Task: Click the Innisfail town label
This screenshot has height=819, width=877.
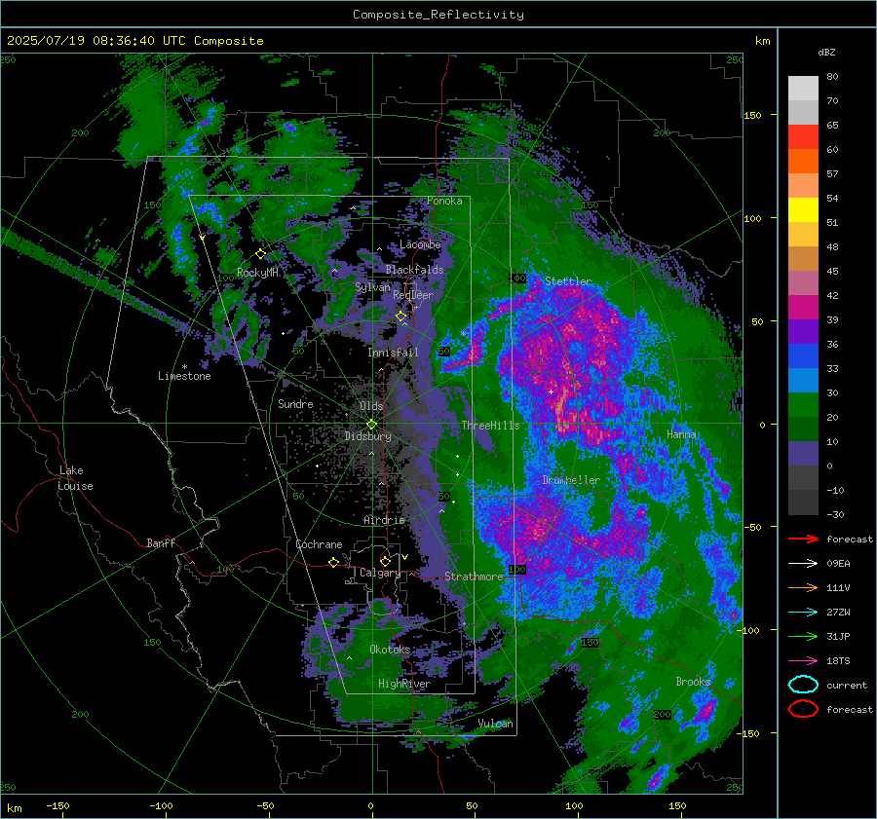Action: 393,353
